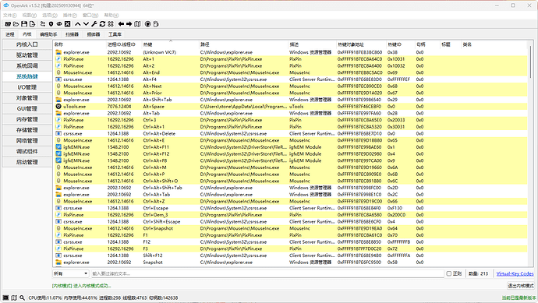Select the MouseInc.exe Ctrl+Snapshot row
Viewport: 538px width, 303px height.
[290, 229]
